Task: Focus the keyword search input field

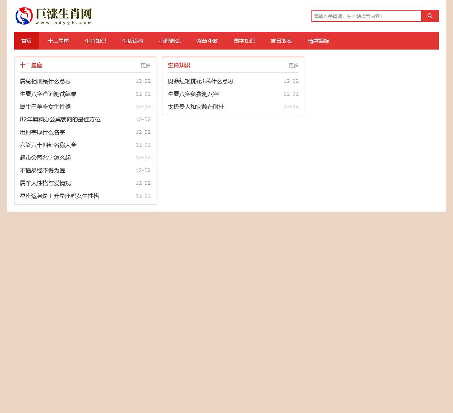Action: click(x=366, y=16)
